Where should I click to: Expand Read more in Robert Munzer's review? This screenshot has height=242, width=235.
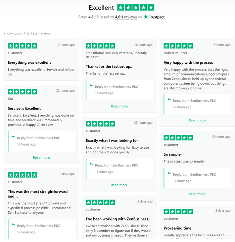[x=197, y=120]
